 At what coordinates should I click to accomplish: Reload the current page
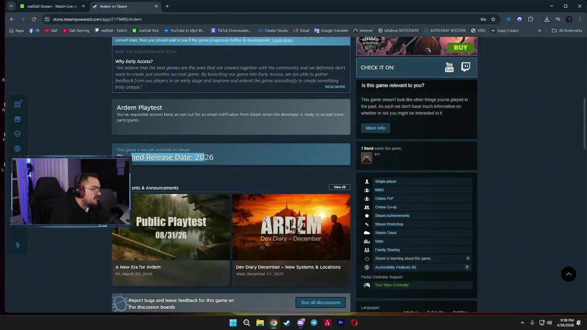click(x=34, y=19)
